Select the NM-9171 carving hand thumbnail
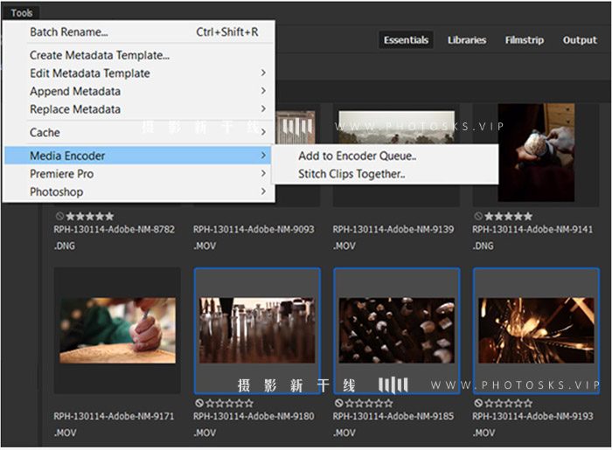Image resolution: width=612 pixels, height=450 pixels. pyautogui.click(x=117, y=330)
